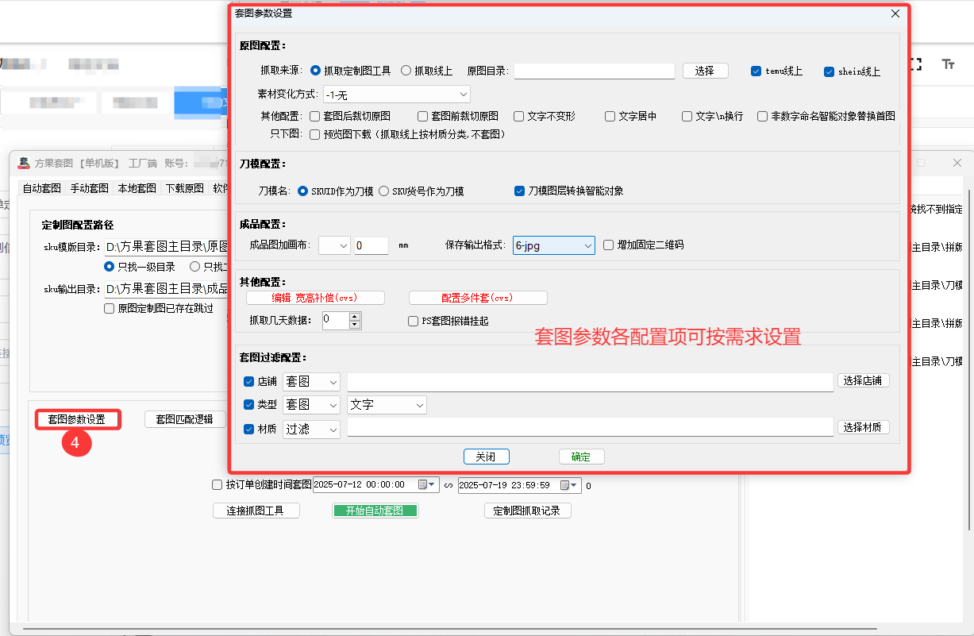The image size is (974, 636).
Task: Click the 原图目录 input field
Action: [594, 71]
